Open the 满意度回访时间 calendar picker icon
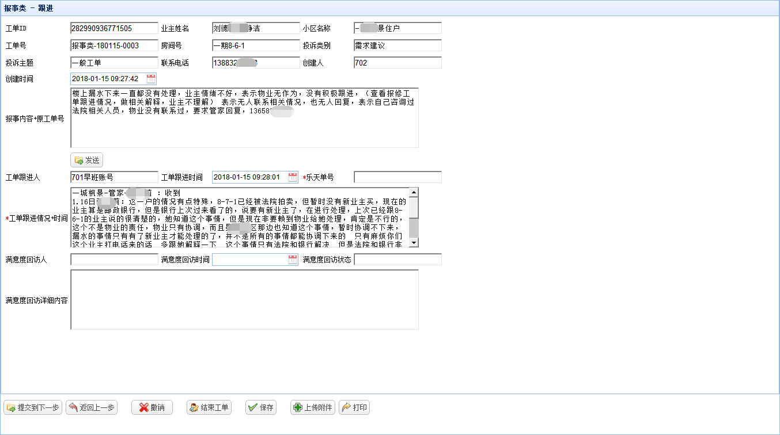780x435 pixels. (x=293, y=260)
